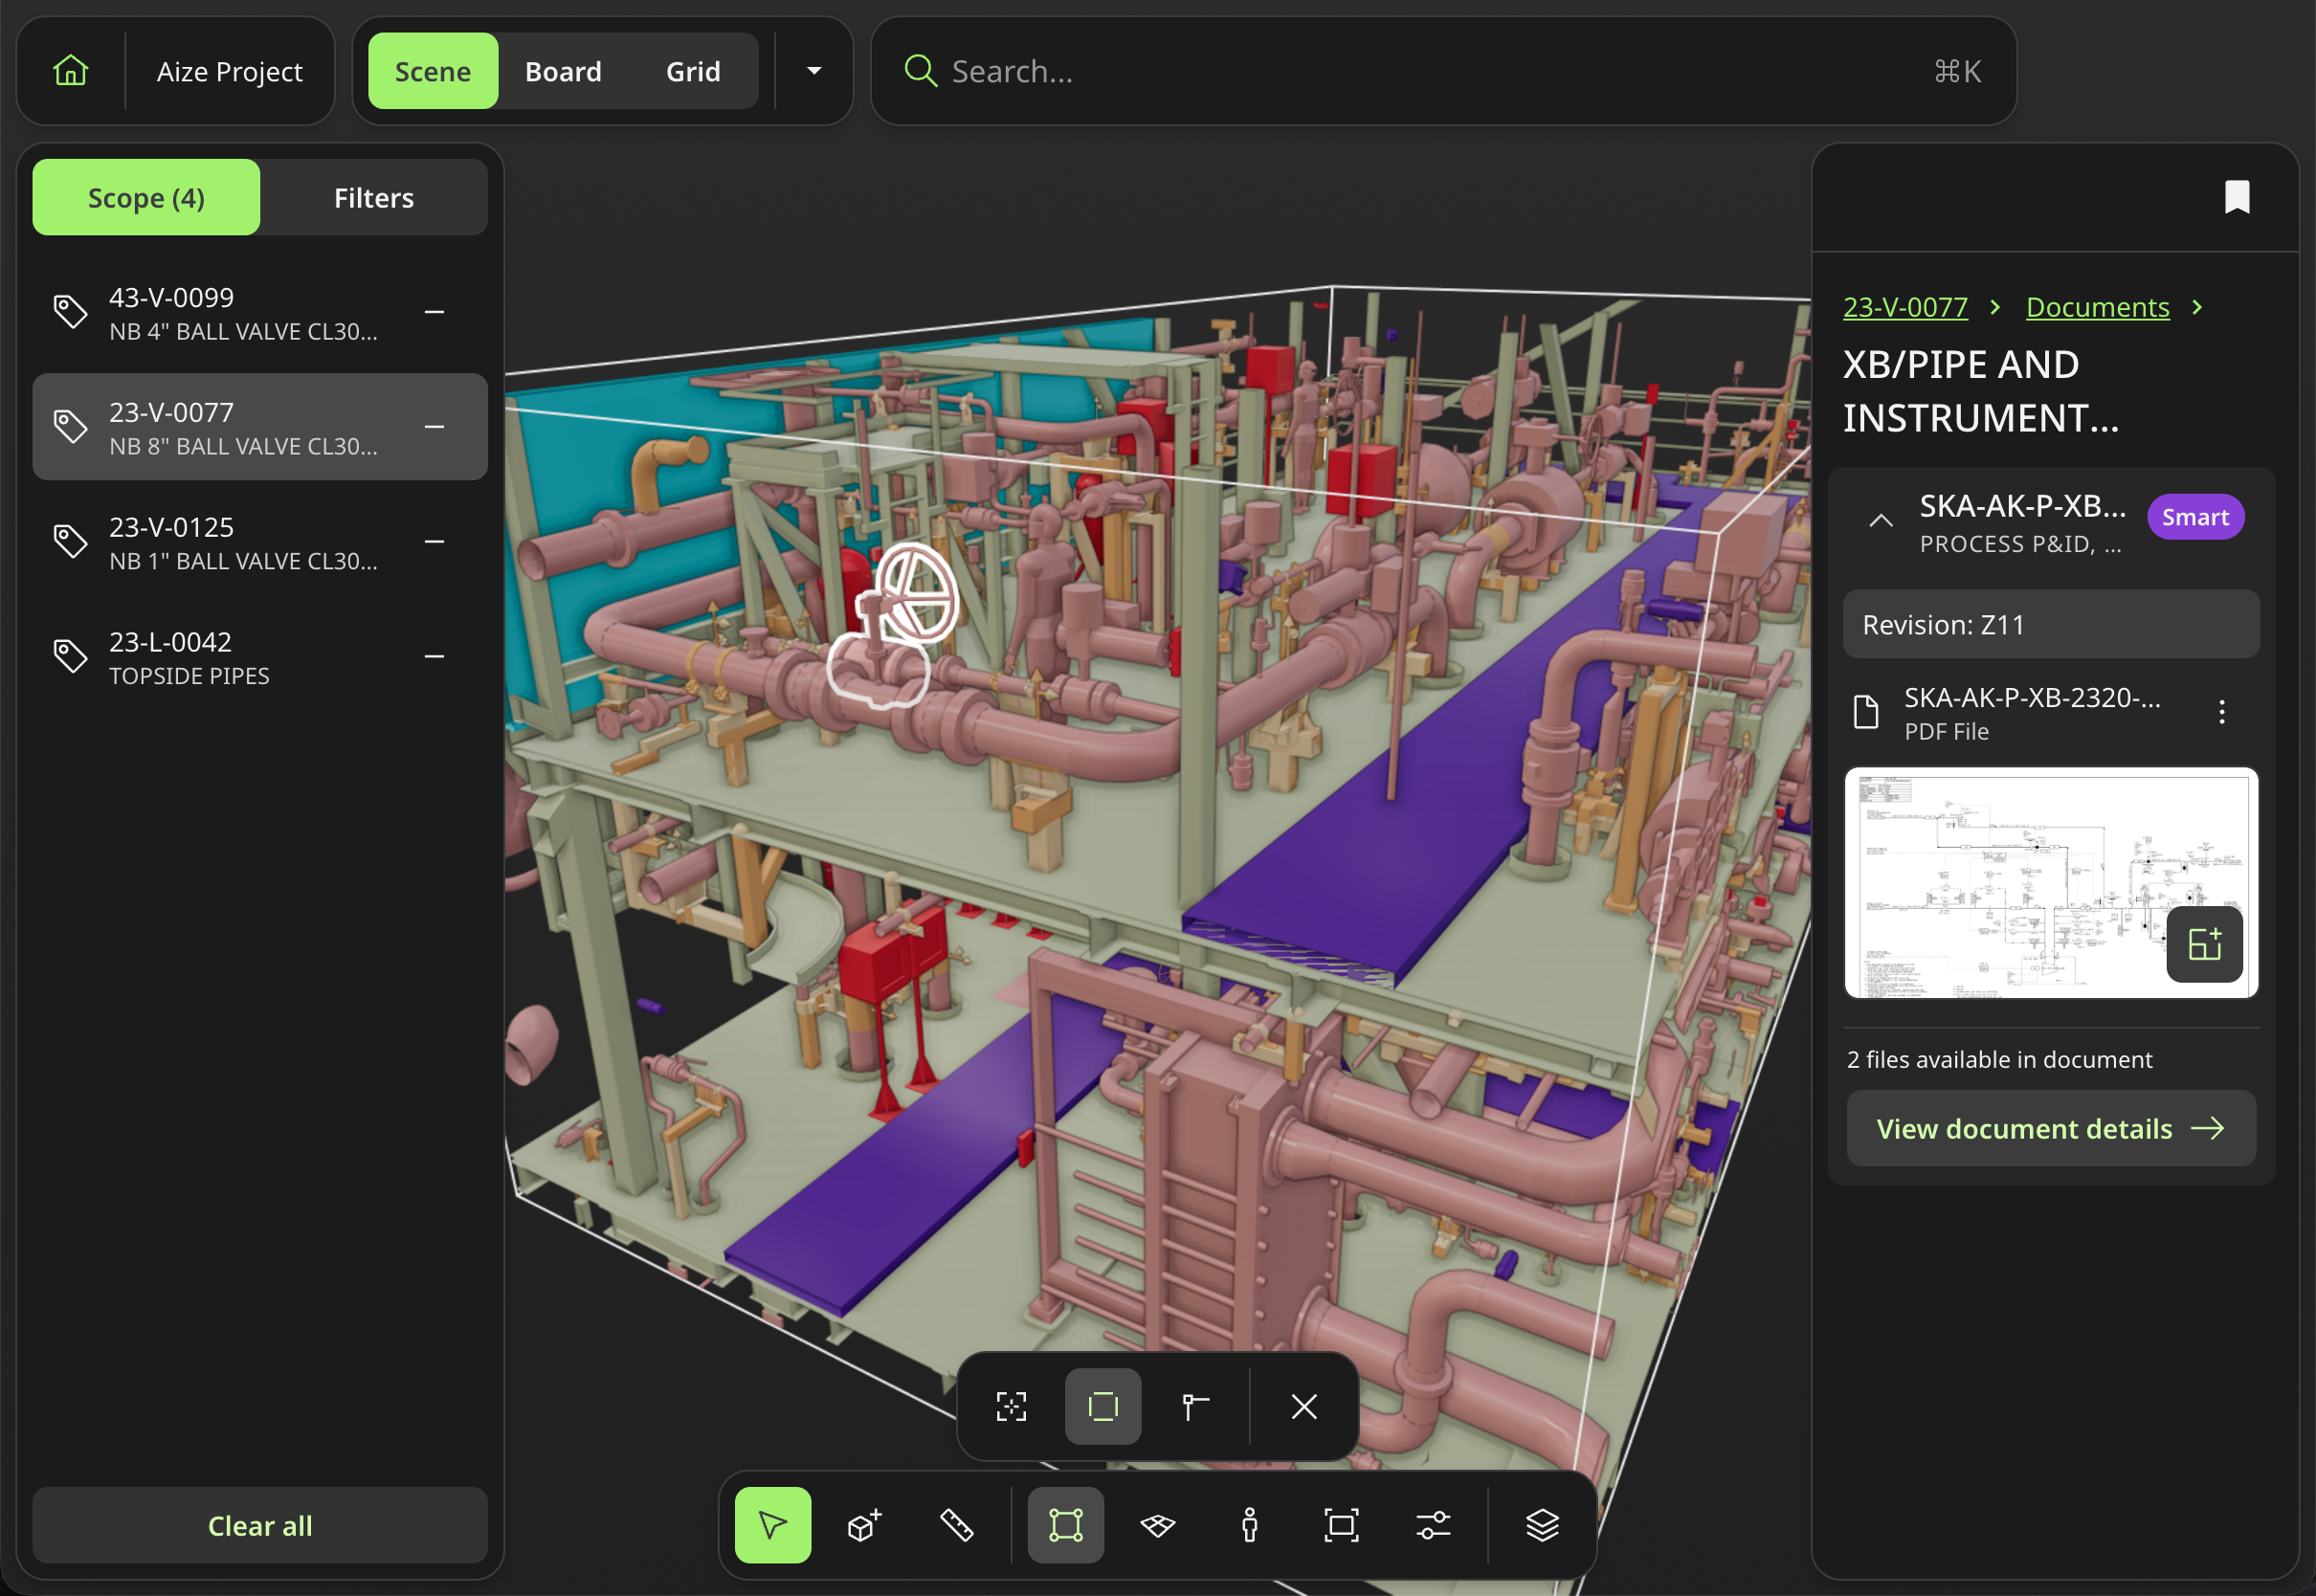The width and height of the screenshot is (2316, 1596).
Task: Click View document details
Action: coord(2051,1128)
